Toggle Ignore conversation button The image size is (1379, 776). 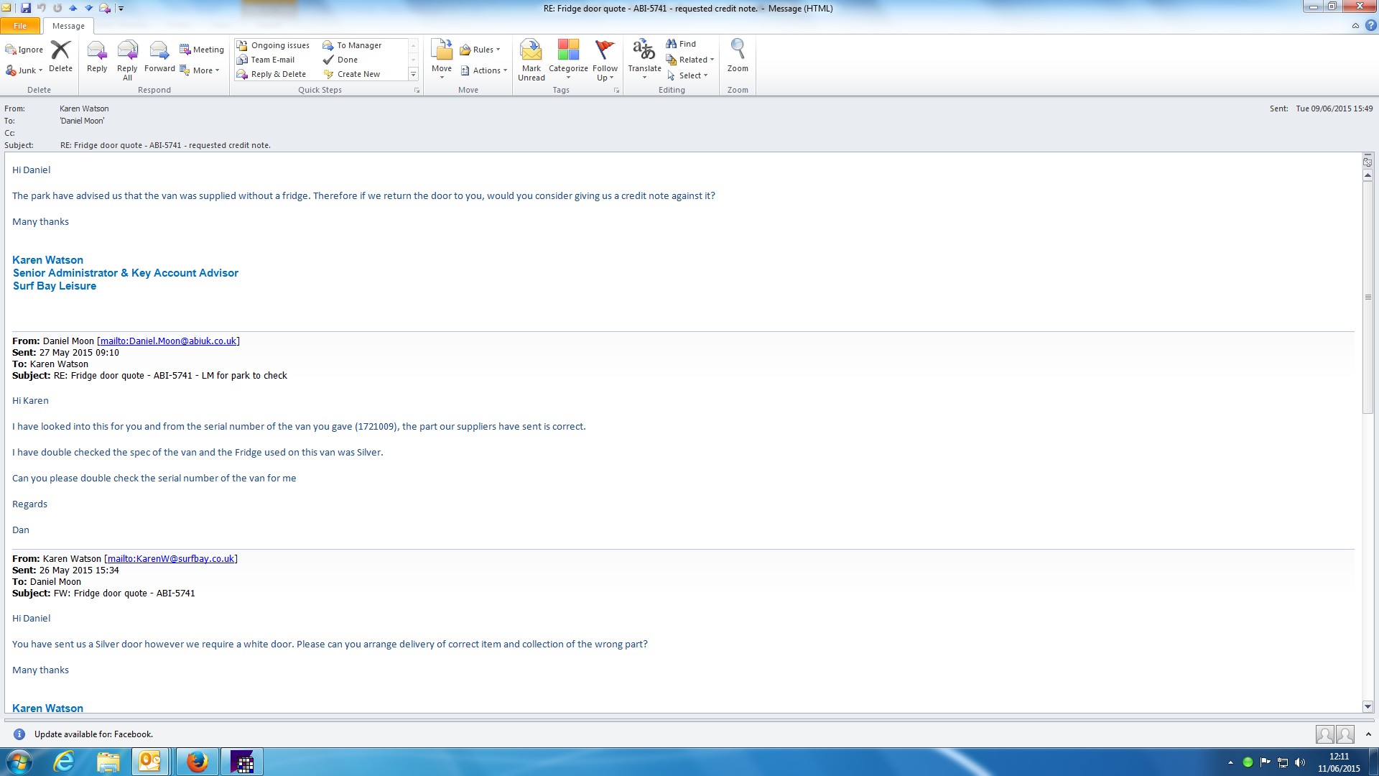point(24,50)
